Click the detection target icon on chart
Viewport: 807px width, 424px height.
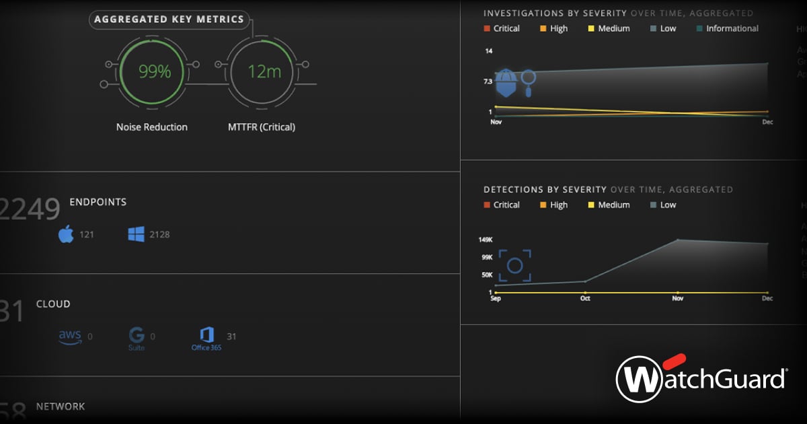[x=515, y=266]
